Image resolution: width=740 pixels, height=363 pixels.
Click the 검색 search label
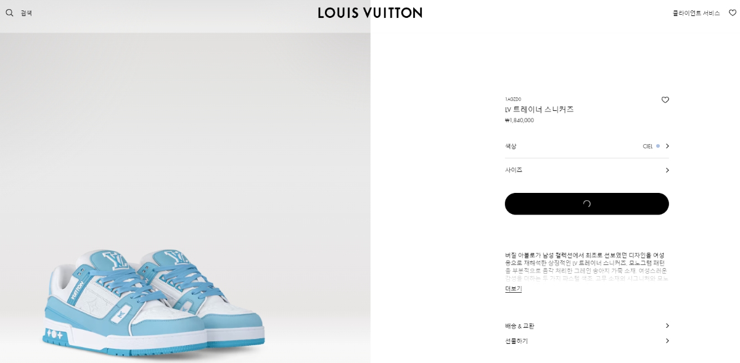pos(27,13)
